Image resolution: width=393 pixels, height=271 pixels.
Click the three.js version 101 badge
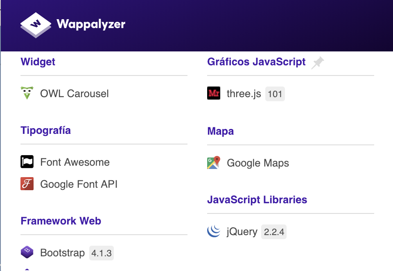275,94
